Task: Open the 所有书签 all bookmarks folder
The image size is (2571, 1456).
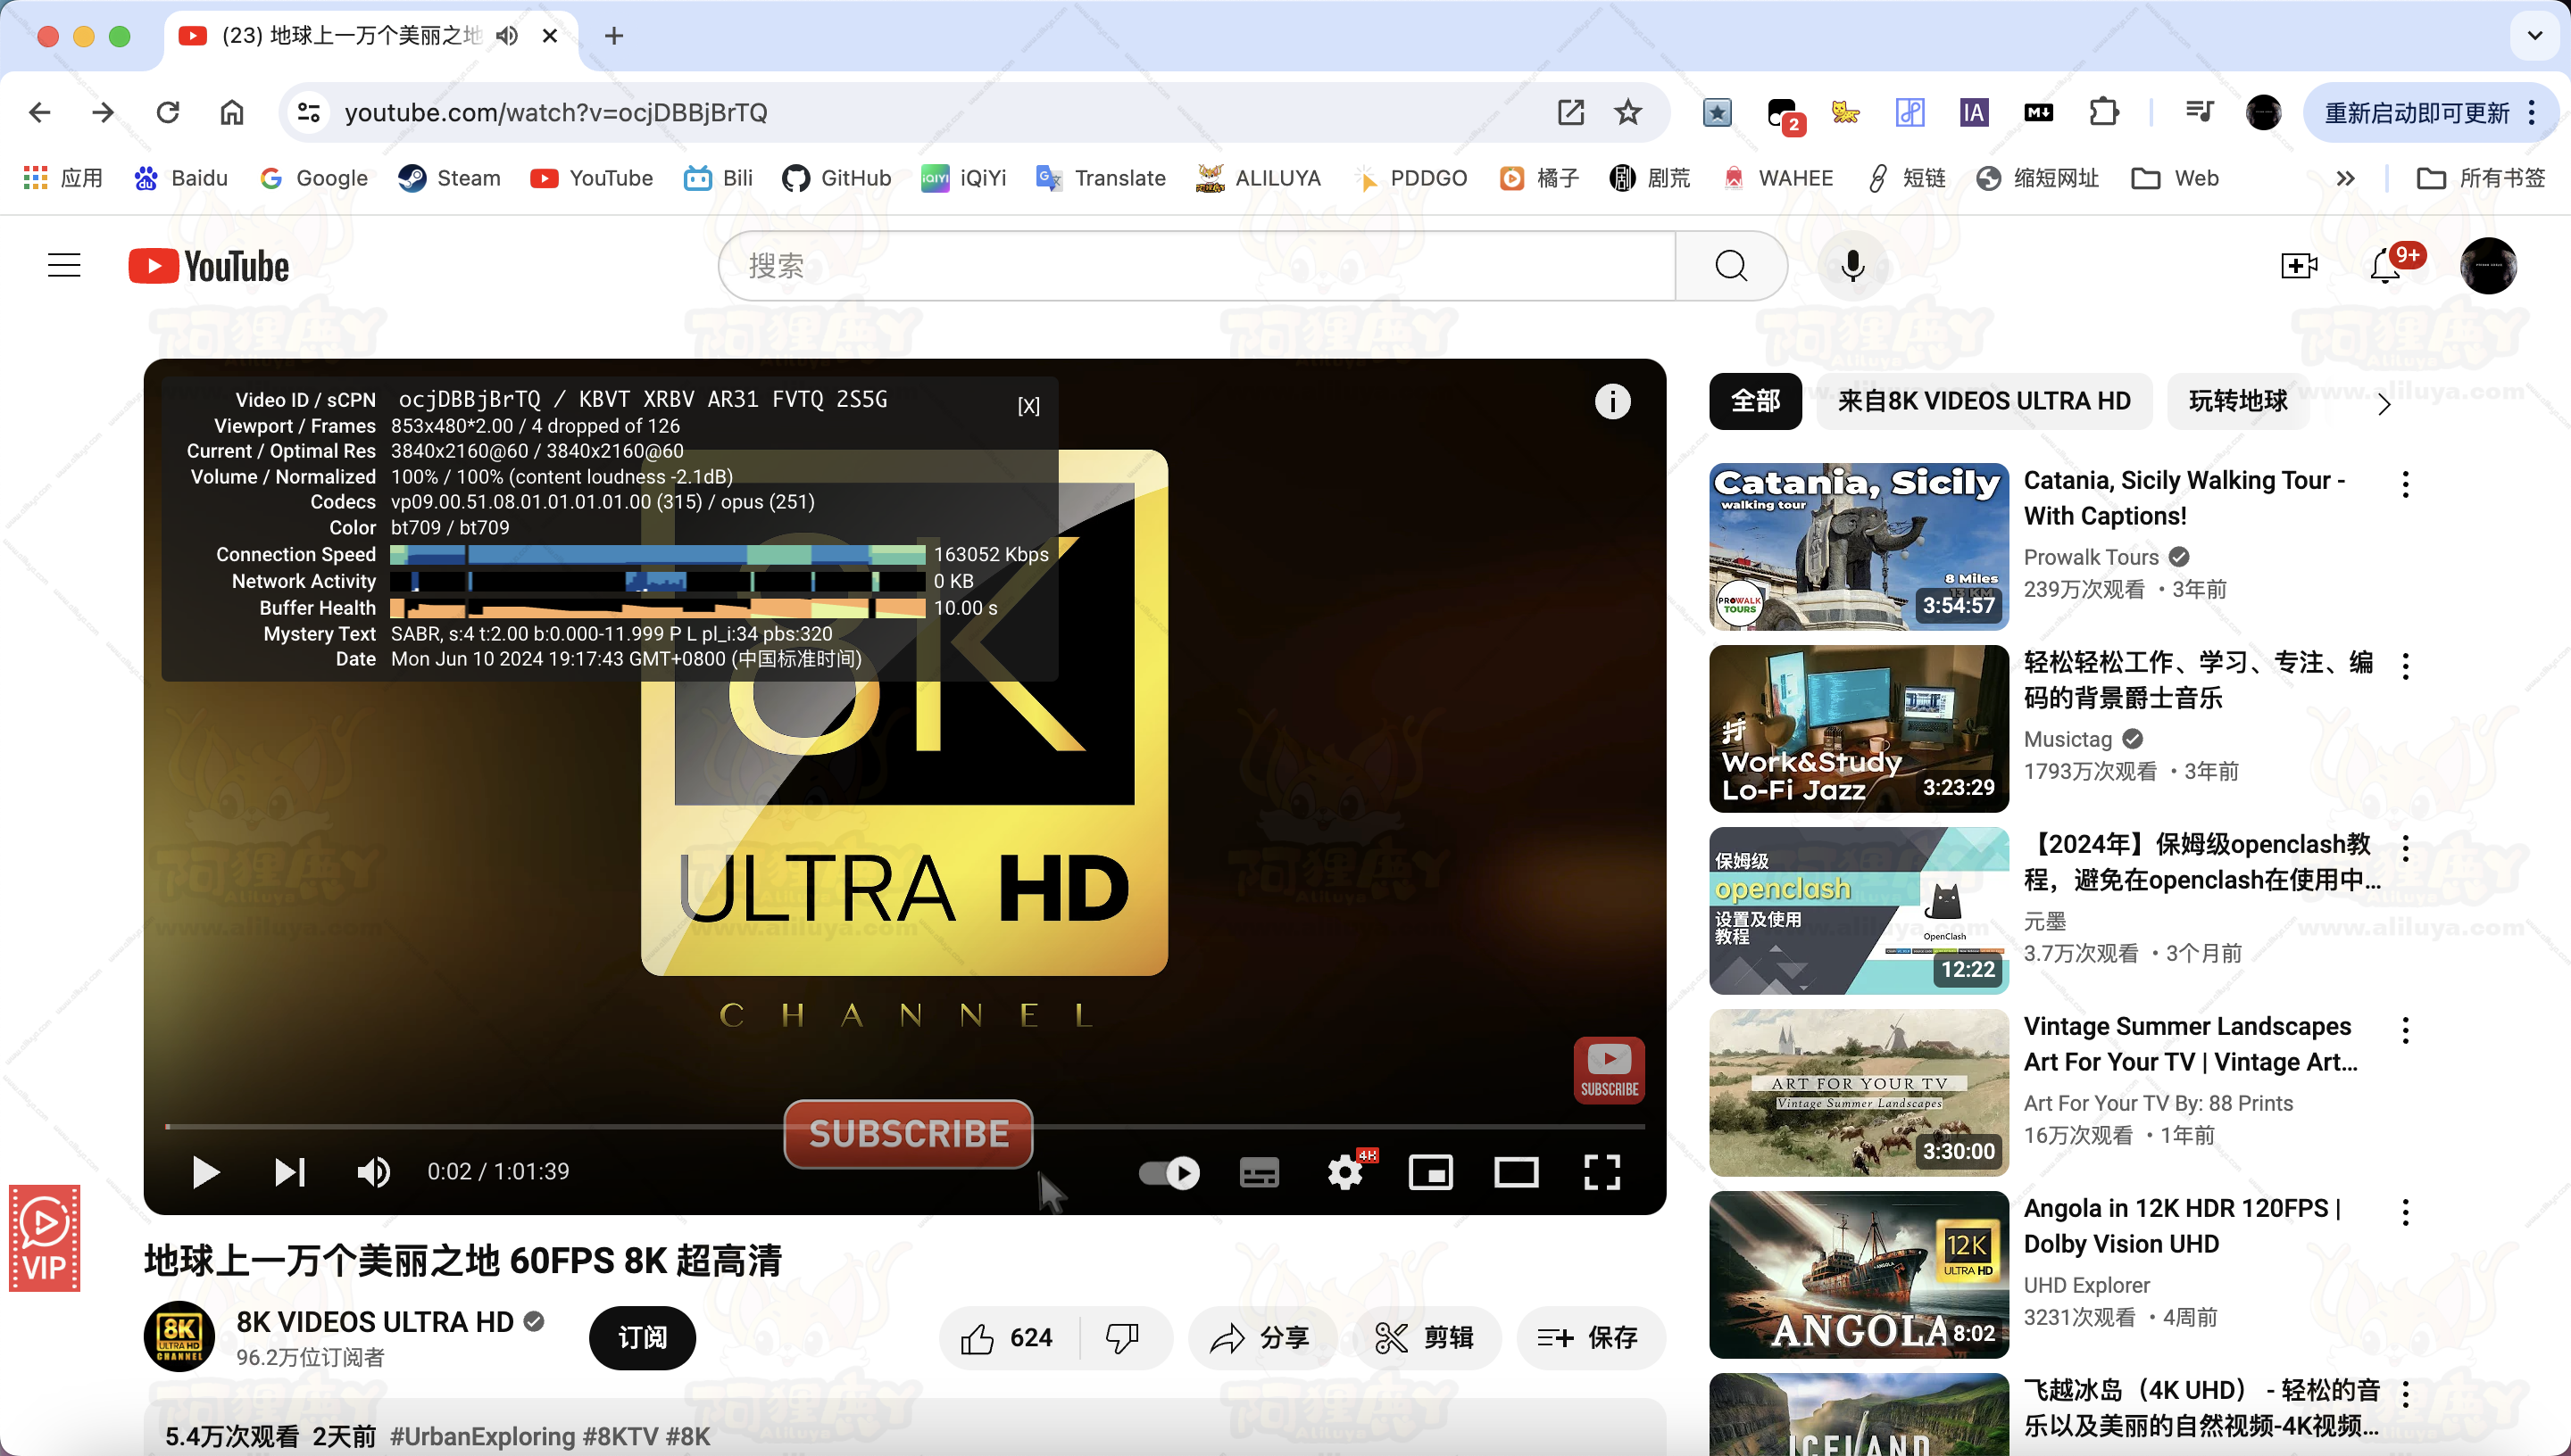Action: pyautogui.click(x=2481, y=179)
